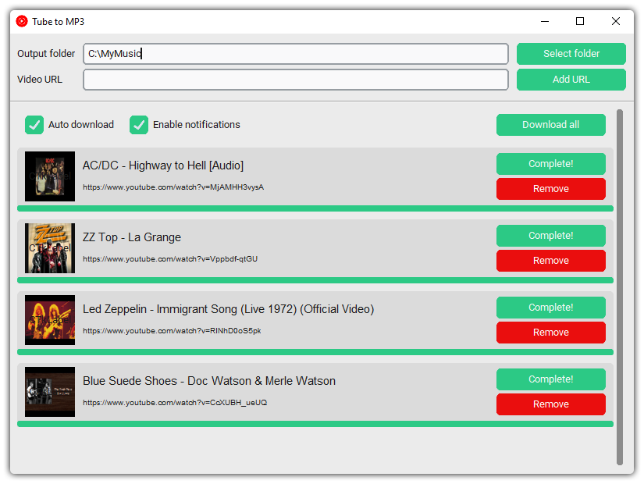Viewport: 644px width, 484px height.
Task: Click the Led Zeppelin progress bar
Action: tap(315, 353)
